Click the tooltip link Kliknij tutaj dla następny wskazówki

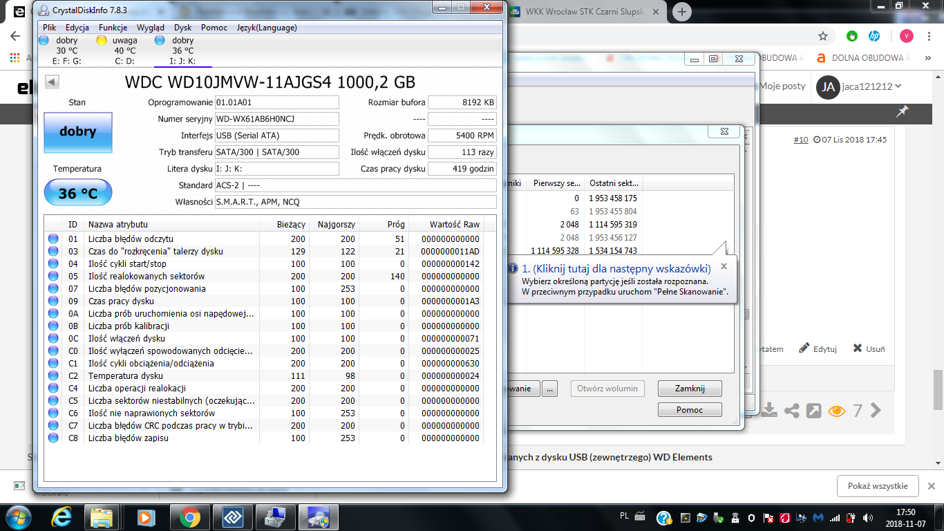[x=616, y=269]
